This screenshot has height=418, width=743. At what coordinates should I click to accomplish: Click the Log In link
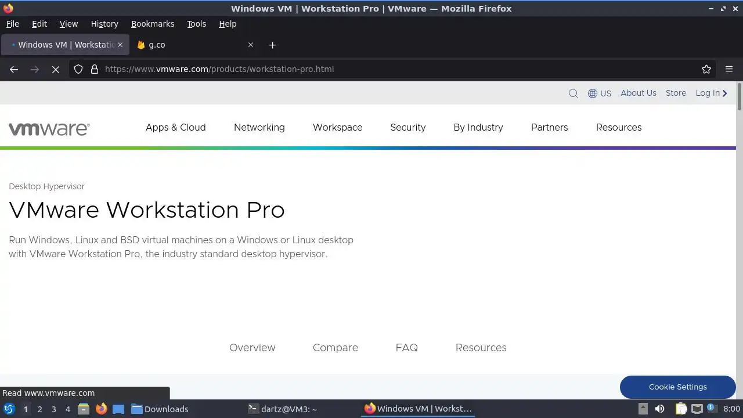coord(711,93)
